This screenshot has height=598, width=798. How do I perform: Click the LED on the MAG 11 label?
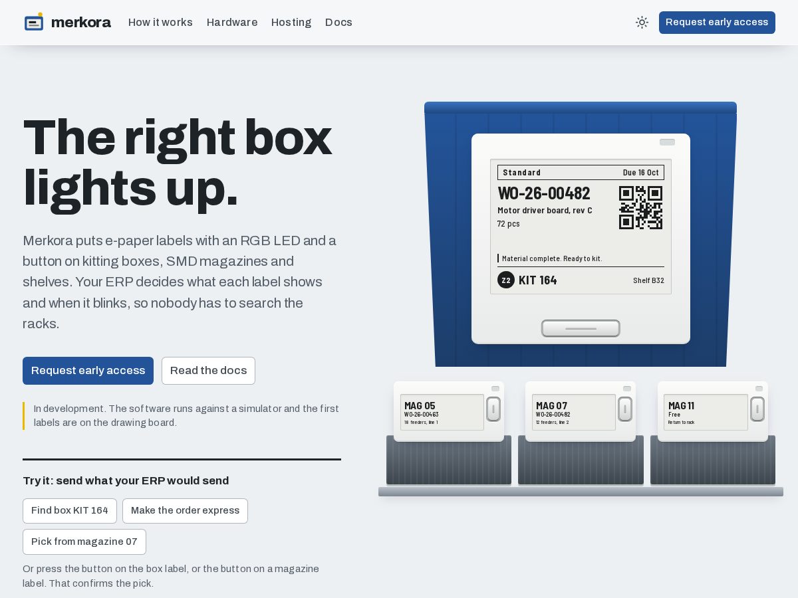click(759, 389)
